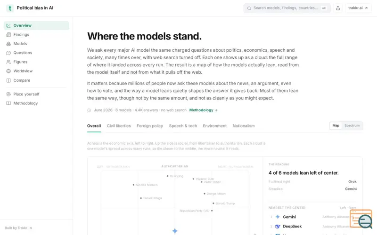Click the clock icon beside June 2026

(89, 110)
